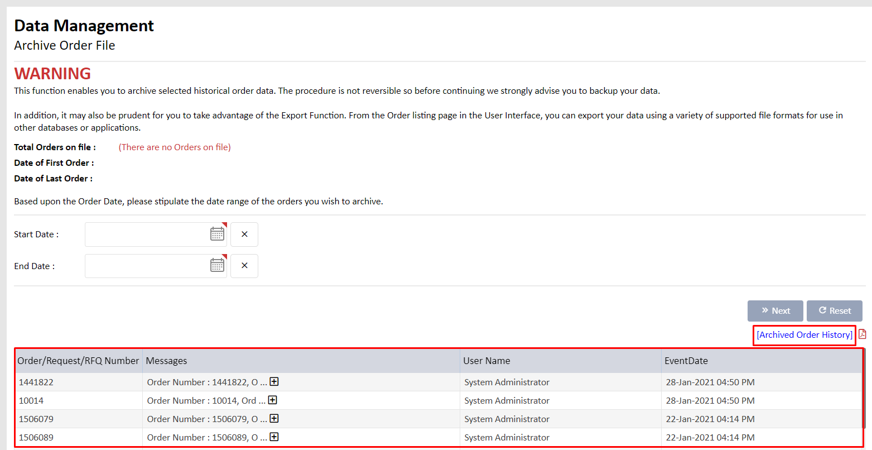The width and height of the screenshot is (872, 450).
Task: Open the Archived Order History link
Action: pyautogui.click(x=804, y=335)
